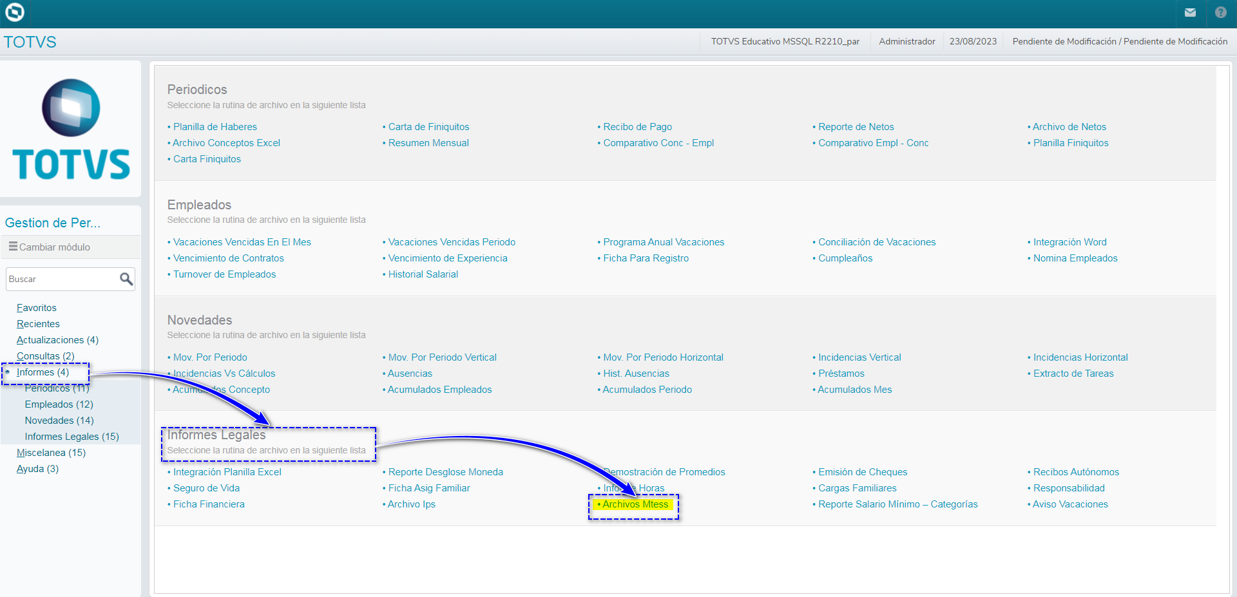Open the Planilla de Haberes link
Viewport: 1237px width, 597px height.
coord(215,127)
